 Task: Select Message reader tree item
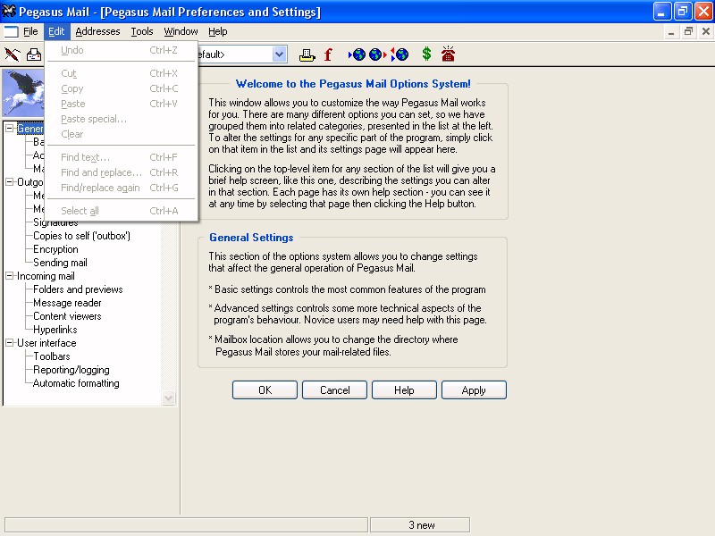(x=68, y=303)
